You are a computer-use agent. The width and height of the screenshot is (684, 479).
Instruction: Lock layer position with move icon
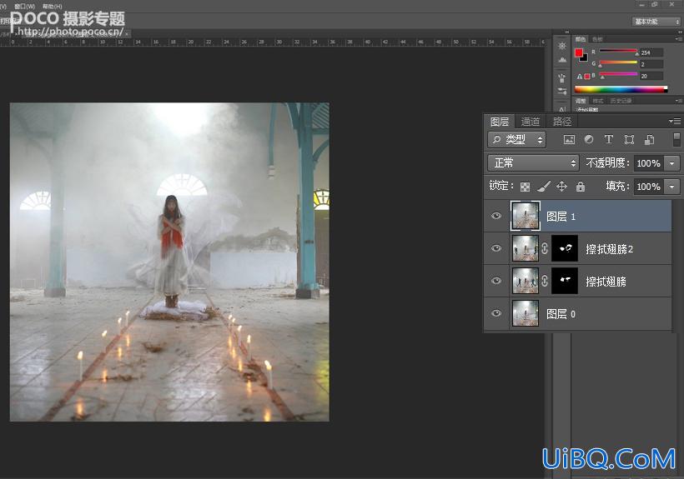tap(562, 187)
